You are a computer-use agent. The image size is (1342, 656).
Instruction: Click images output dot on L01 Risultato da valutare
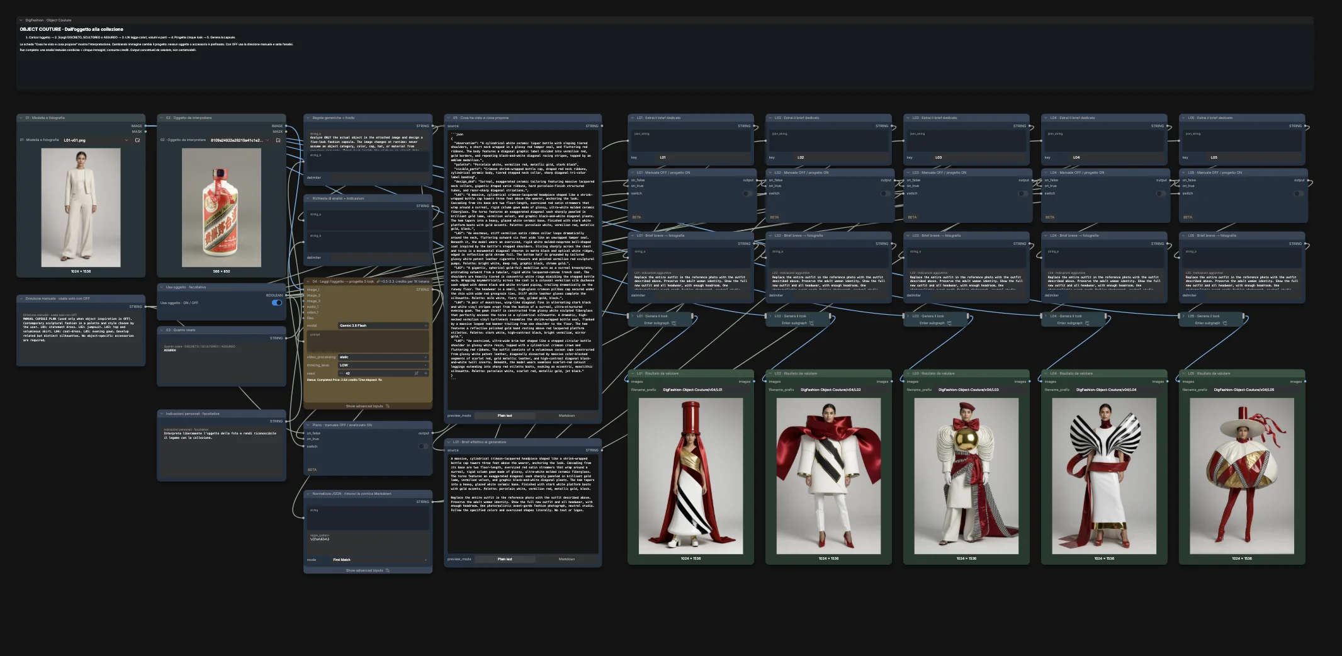[754, 382]
